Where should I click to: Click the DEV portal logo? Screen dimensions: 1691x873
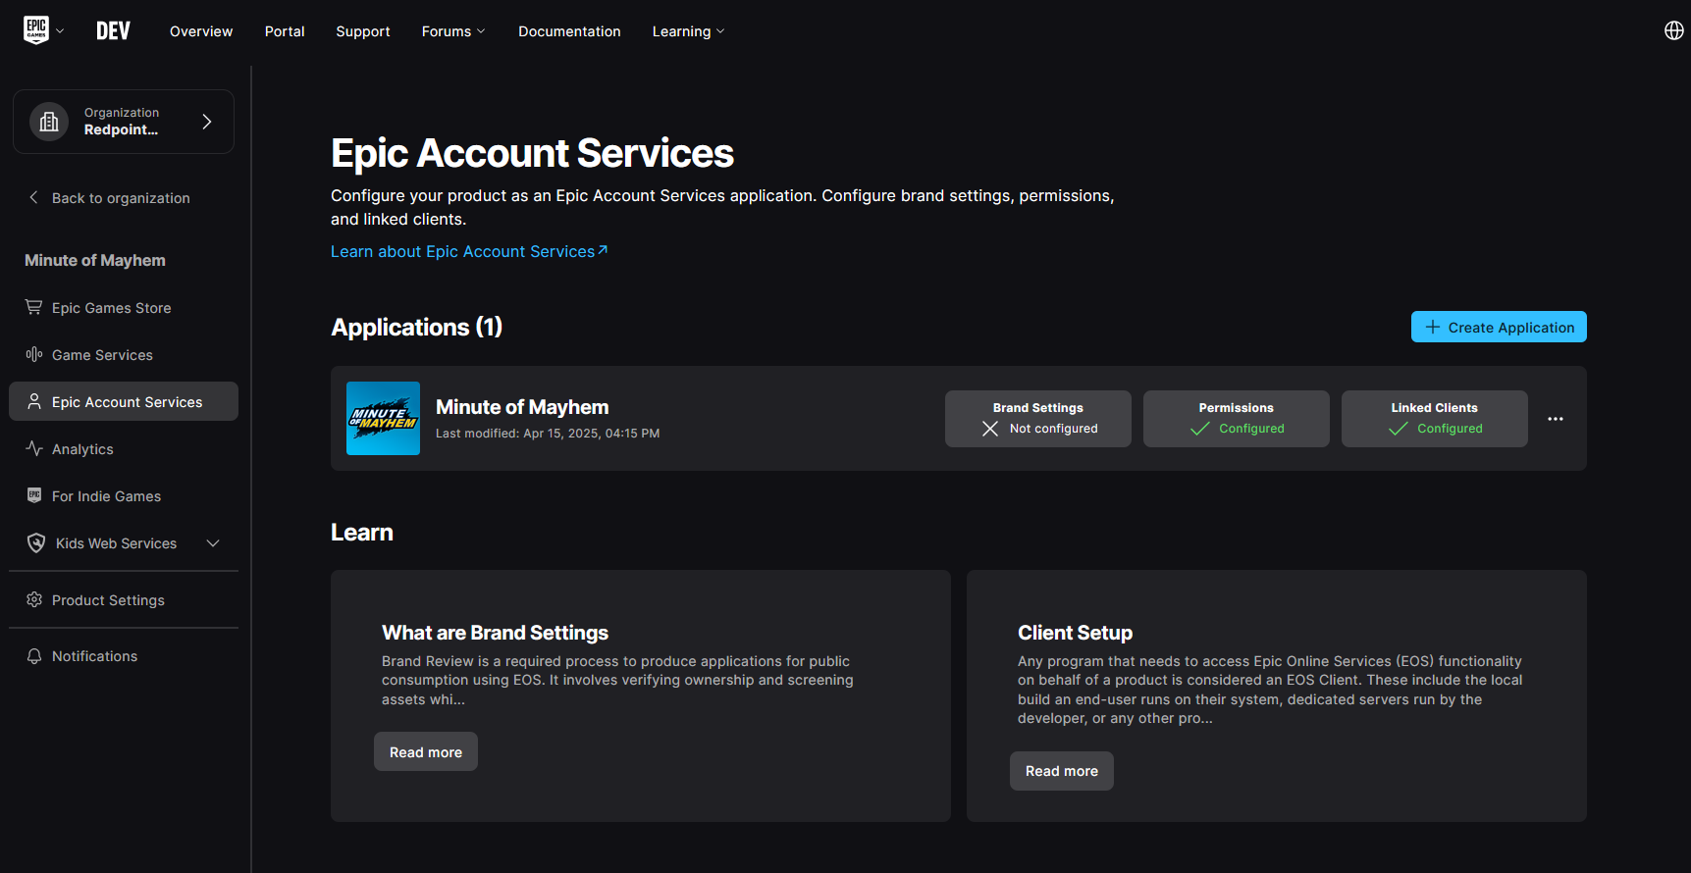click(113, 31)
